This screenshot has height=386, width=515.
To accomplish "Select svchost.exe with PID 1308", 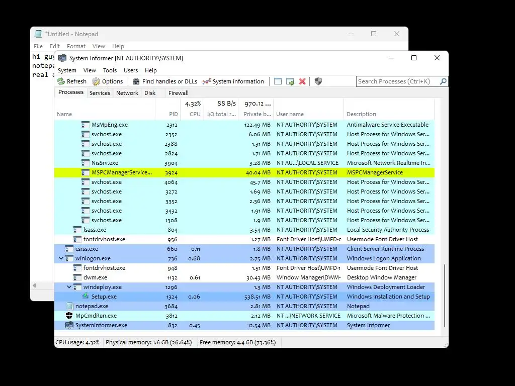I will pos(244,220).
